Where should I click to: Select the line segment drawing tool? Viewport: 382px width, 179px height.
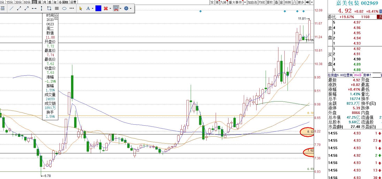[x=19, y=9]
